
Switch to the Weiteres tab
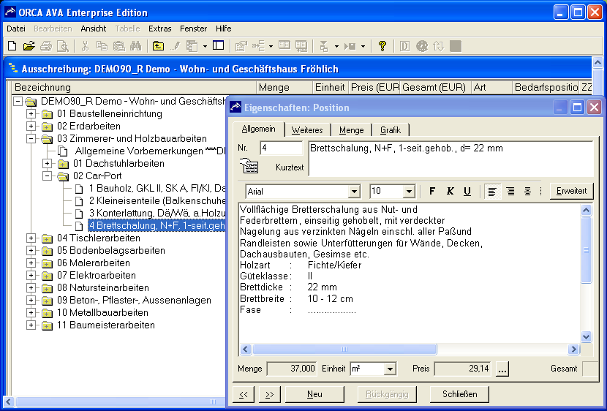[307, 130]
